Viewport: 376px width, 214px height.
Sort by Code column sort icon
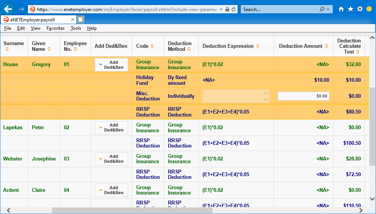click(152, 46)
